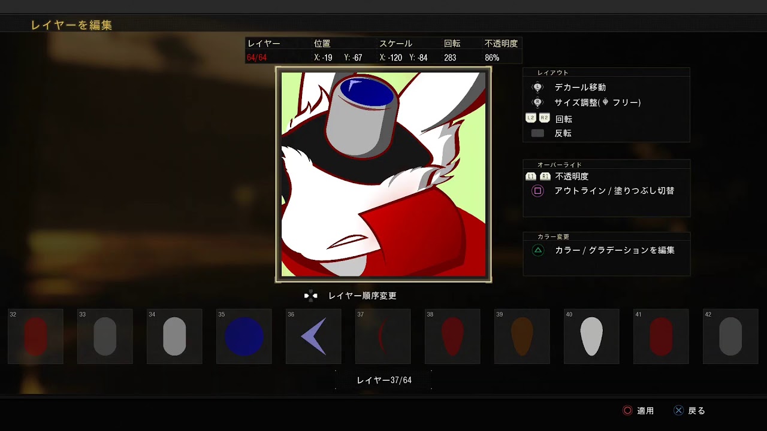Click the 86% opacity value
This screenshot has height=431, width=767.
pyautogui.click(x=492, y=58)
